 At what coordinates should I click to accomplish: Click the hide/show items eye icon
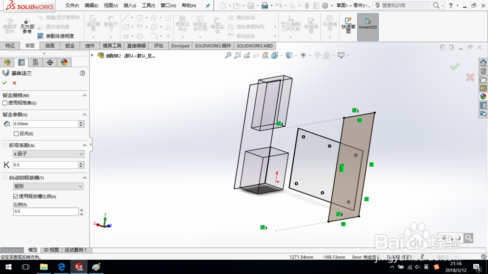click(303, 56)
